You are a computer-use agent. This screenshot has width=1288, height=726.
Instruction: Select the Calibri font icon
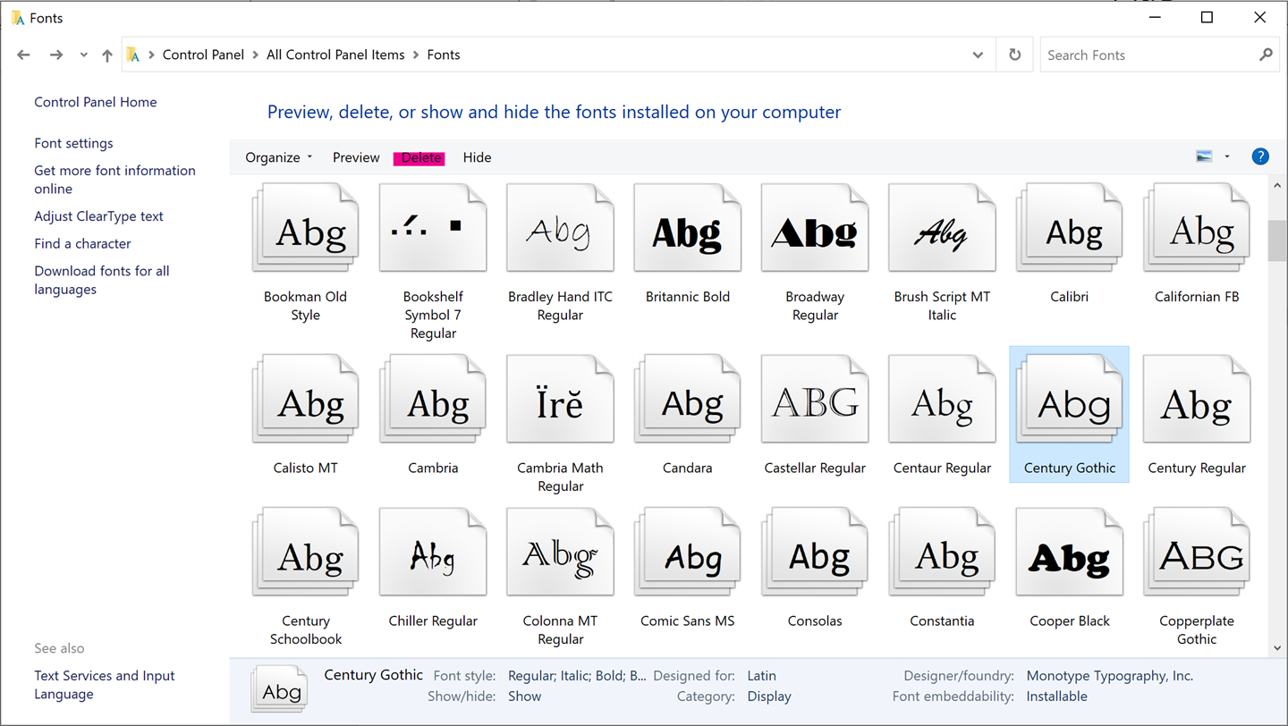(1070, 227)
